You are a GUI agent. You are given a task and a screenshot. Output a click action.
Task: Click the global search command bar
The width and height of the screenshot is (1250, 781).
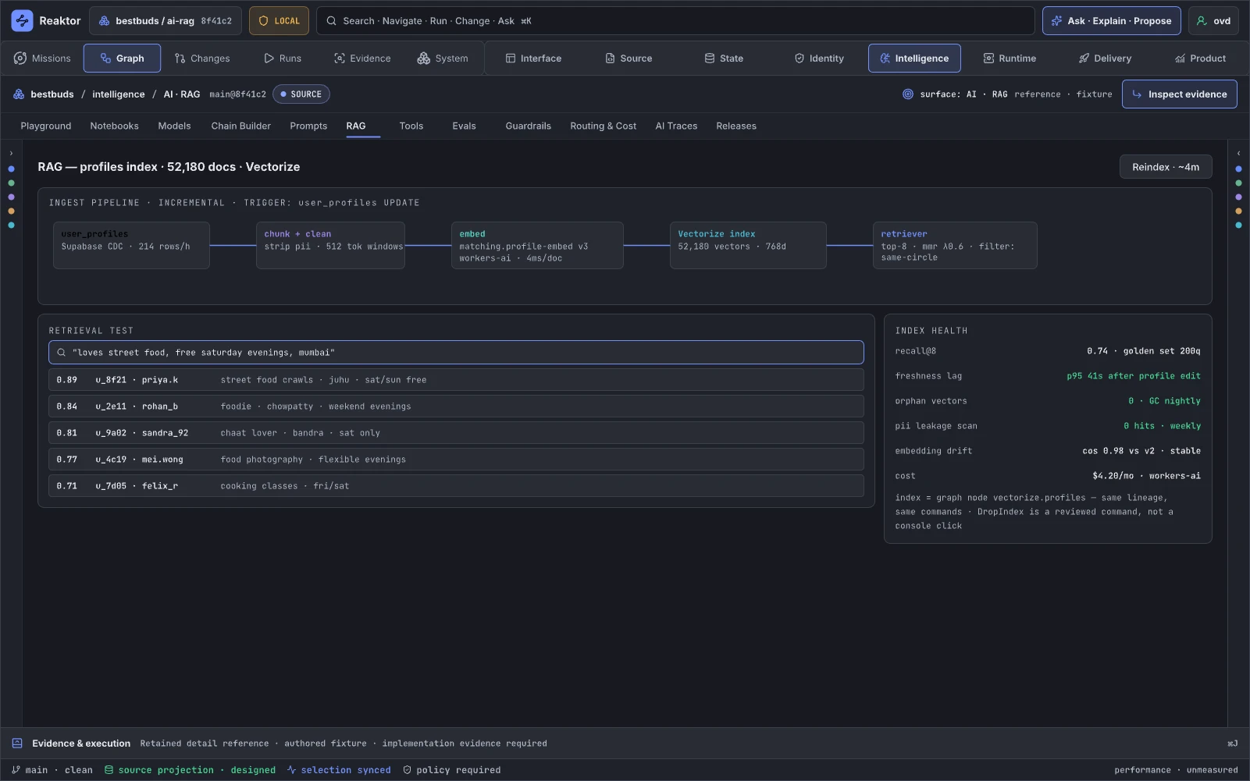pos(675,21)
